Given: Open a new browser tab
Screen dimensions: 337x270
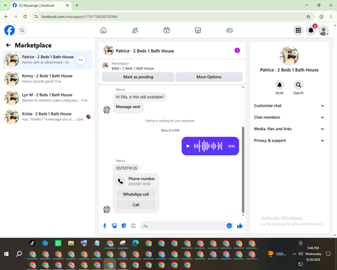Looking at the screenshot, I should (x=77, y=5).
